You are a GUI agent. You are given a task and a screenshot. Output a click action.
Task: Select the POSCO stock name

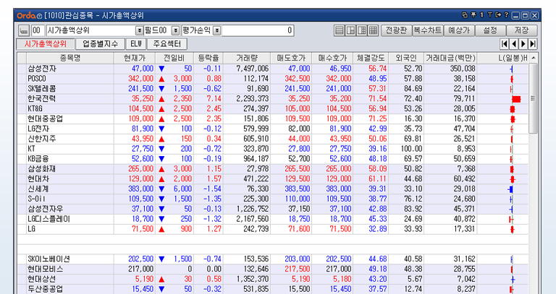tap(37, 79)
